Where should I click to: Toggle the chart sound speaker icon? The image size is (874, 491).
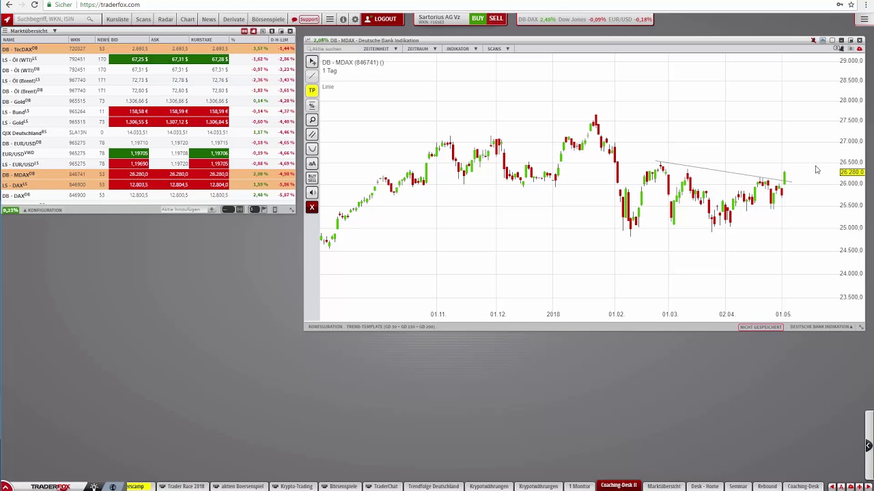click(312, 192)
